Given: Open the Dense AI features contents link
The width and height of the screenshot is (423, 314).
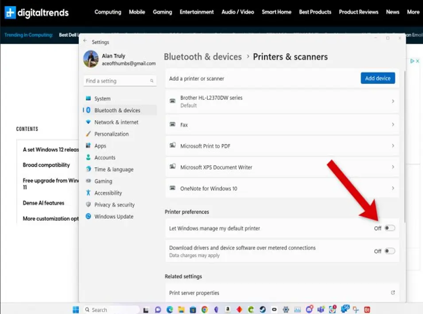Looking at the screenshot, I should pos(43,203).
